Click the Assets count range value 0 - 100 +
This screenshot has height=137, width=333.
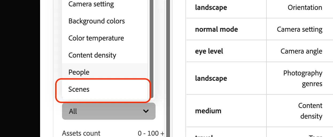click(x=151, y=133)
